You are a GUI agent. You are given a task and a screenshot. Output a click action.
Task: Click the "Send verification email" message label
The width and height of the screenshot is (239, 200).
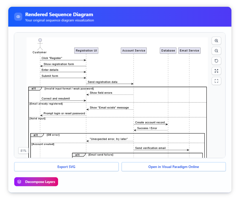pyautogui.click(x=150, y=148)
